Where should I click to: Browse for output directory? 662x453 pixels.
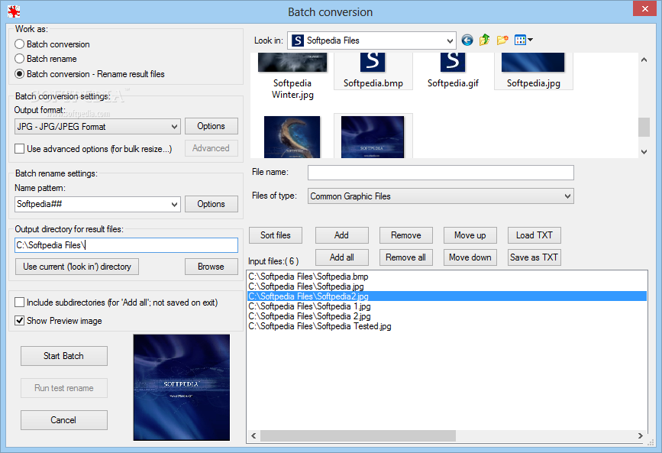tap(211, 267)
